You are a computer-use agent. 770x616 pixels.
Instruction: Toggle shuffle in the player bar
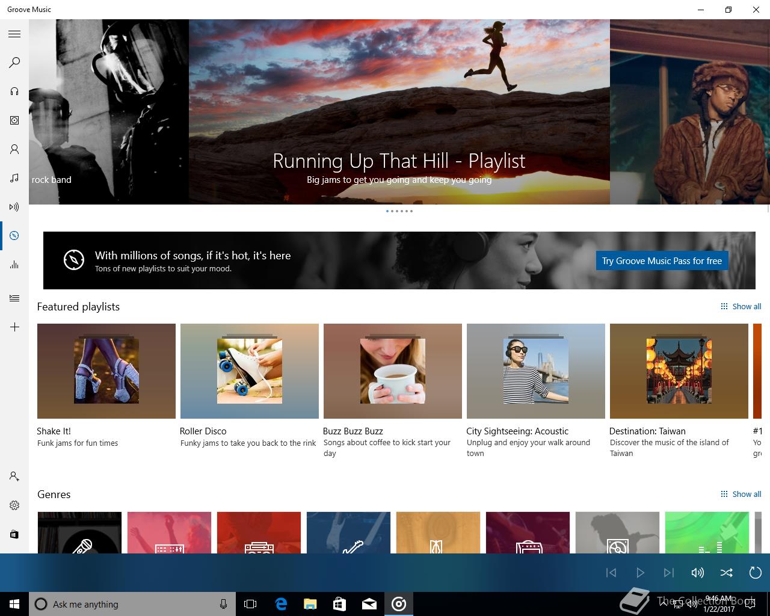click(x=727, y=573)
